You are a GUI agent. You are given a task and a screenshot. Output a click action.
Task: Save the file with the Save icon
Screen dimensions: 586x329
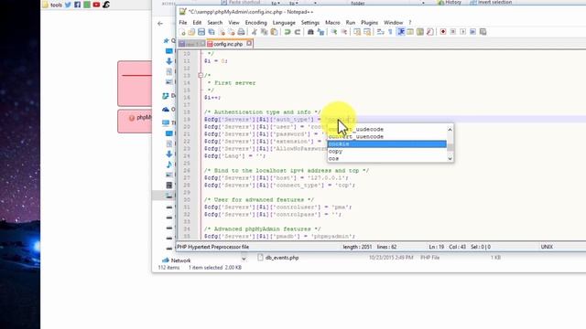pos(201,32)
